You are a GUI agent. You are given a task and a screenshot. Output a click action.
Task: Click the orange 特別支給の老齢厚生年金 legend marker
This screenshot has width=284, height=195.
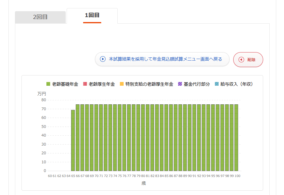click(122, 84)
